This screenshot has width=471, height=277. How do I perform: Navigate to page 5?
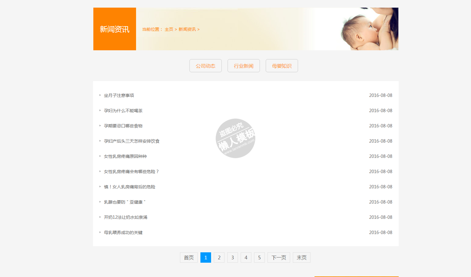pos(259,257)
